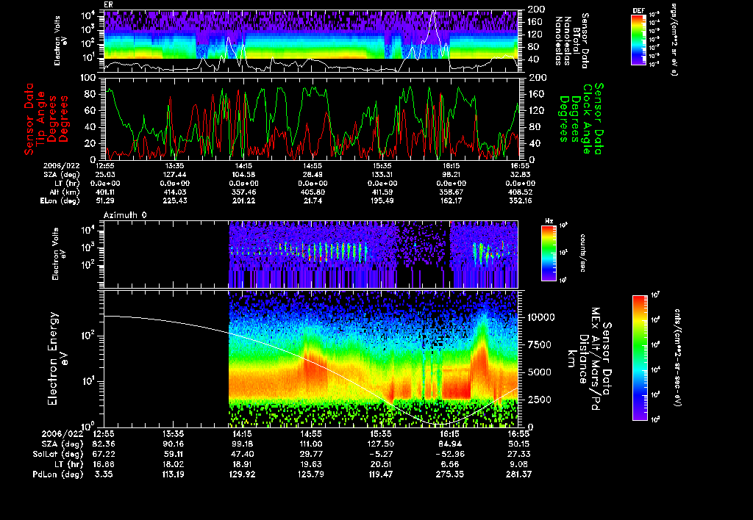Select the 'Alt (km)' row label
Image resolution: width=753 pixels, height=520 pixels.
point(64,192)
